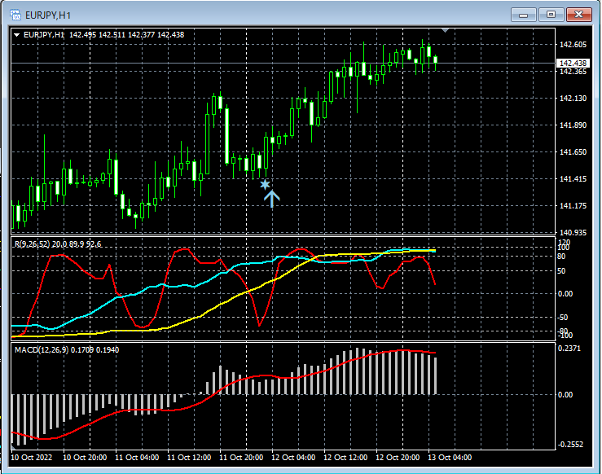The height and width of the screenshot is (474, 602).
Task: Click the 142.365 price scale label
Action: 573,72
